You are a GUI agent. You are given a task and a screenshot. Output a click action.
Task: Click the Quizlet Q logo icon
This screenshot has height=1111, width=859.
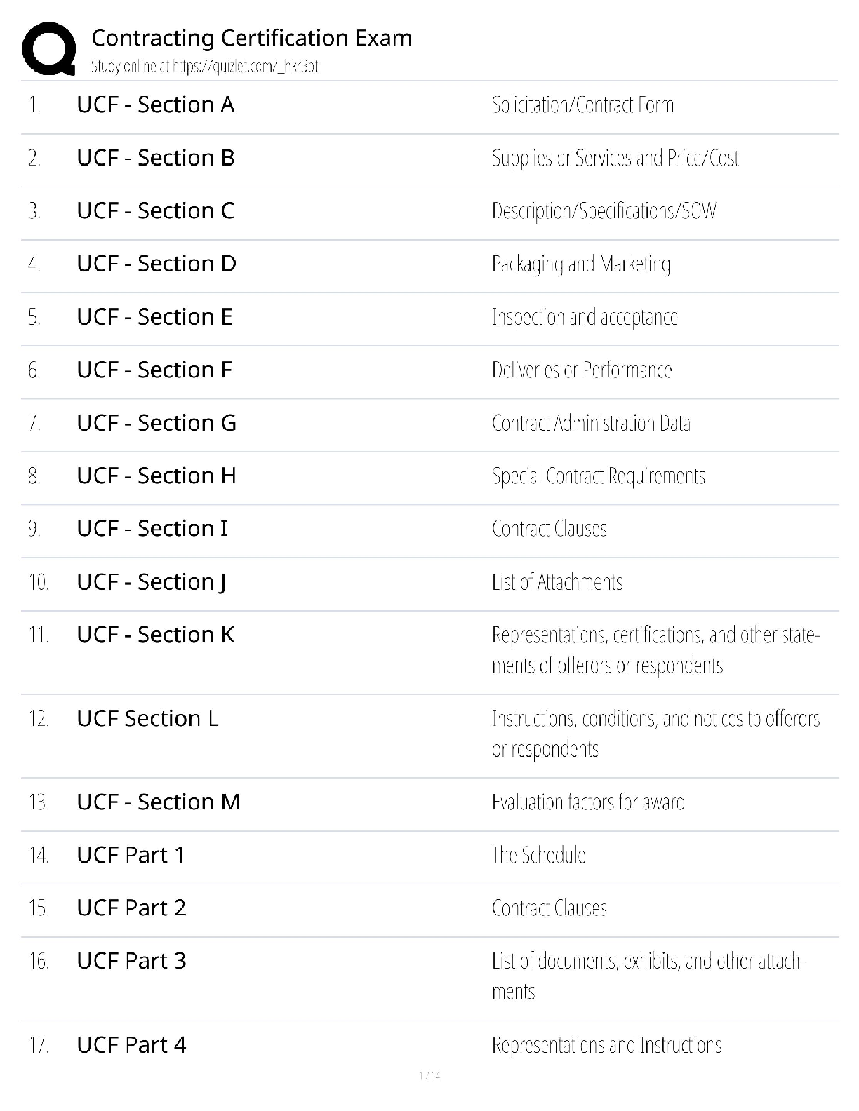click(x=49, y=48)
